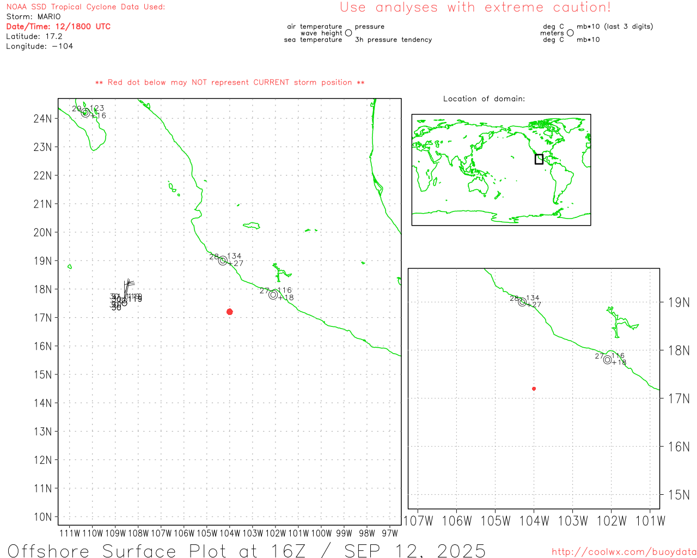The image size is (697, 558).
Task: Click the 'Longitude: -104' text
Action: coord(39,46)
